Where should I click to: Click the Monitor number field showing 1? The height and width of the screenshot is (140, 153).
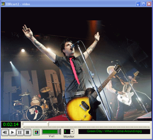coord(67,131)
